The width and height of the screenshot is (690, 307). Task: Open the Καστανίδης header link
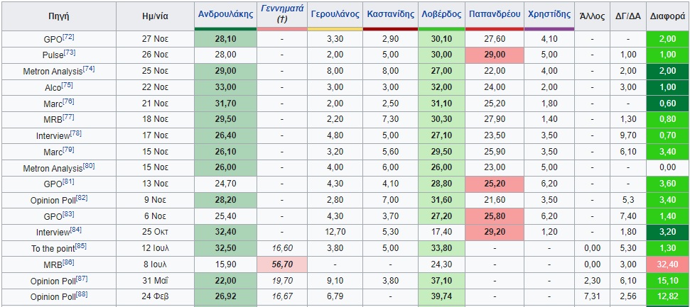391,13
